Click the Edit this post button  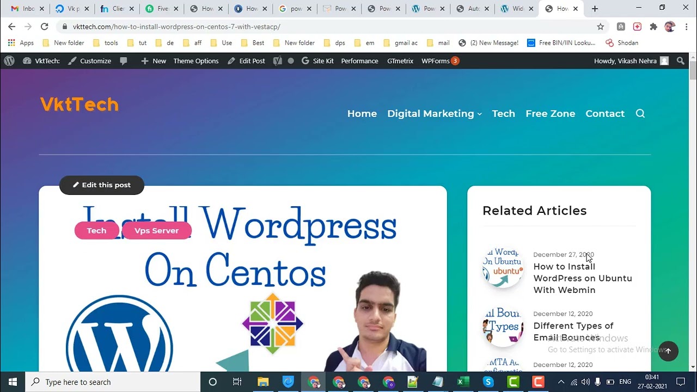(x=102, y=185)
